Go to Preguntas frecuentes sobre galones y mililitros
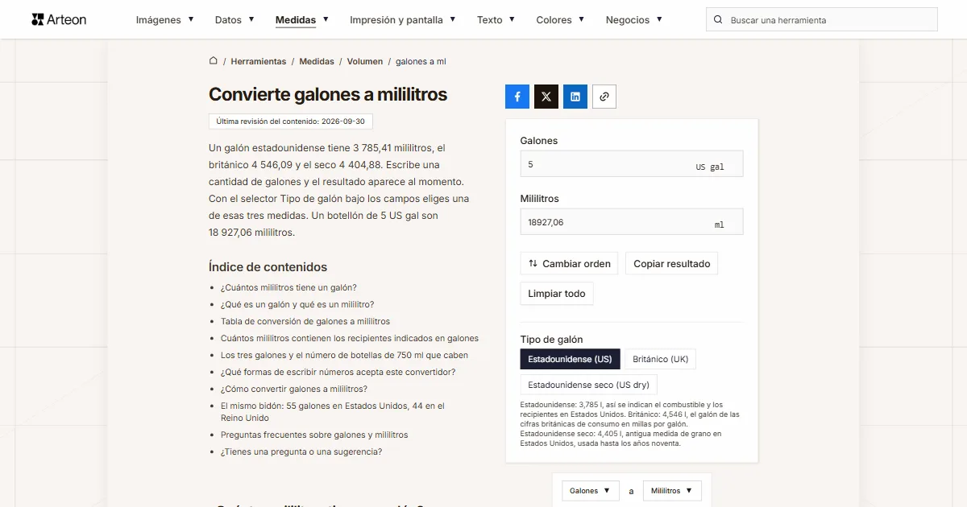The width and height of the screenshot is (967, 507). pyautogui.click(x=314, y=435)
